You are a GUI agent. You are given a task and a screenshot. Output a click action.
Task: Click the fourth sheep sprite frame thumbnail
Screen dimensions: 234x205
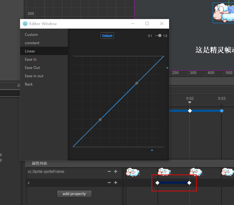click(228, 172)
